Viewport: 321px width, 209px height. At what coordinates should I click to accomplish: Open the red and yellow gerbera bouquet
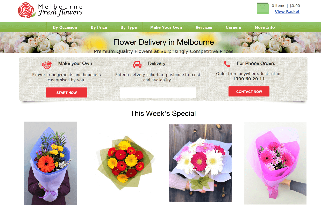click(x=125, y=162)
